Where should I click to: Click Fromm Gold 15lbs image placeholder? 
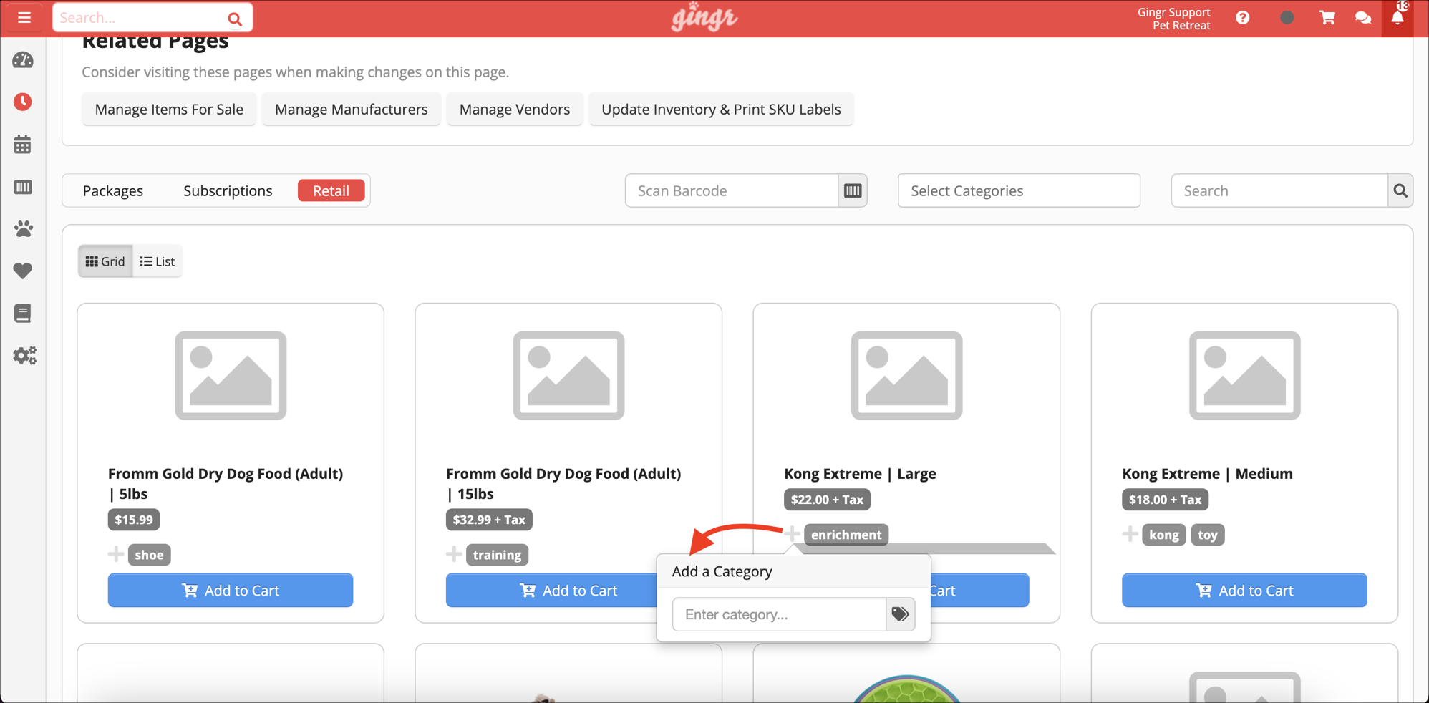coord(568,375)
